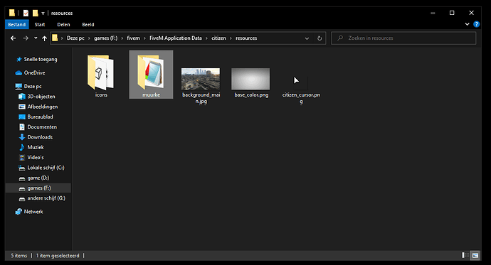Click the 5 items status text
491x265 pixels.
tap(19, 256)
